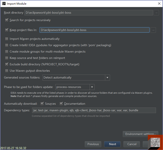The width and height of the screenshot is (163, 150).
Task: Enable Keep source and test folders on reimport
Action: [x=7, y=58]
